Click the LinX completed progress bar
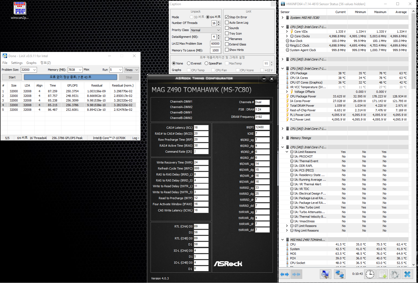 click(70, 77)
